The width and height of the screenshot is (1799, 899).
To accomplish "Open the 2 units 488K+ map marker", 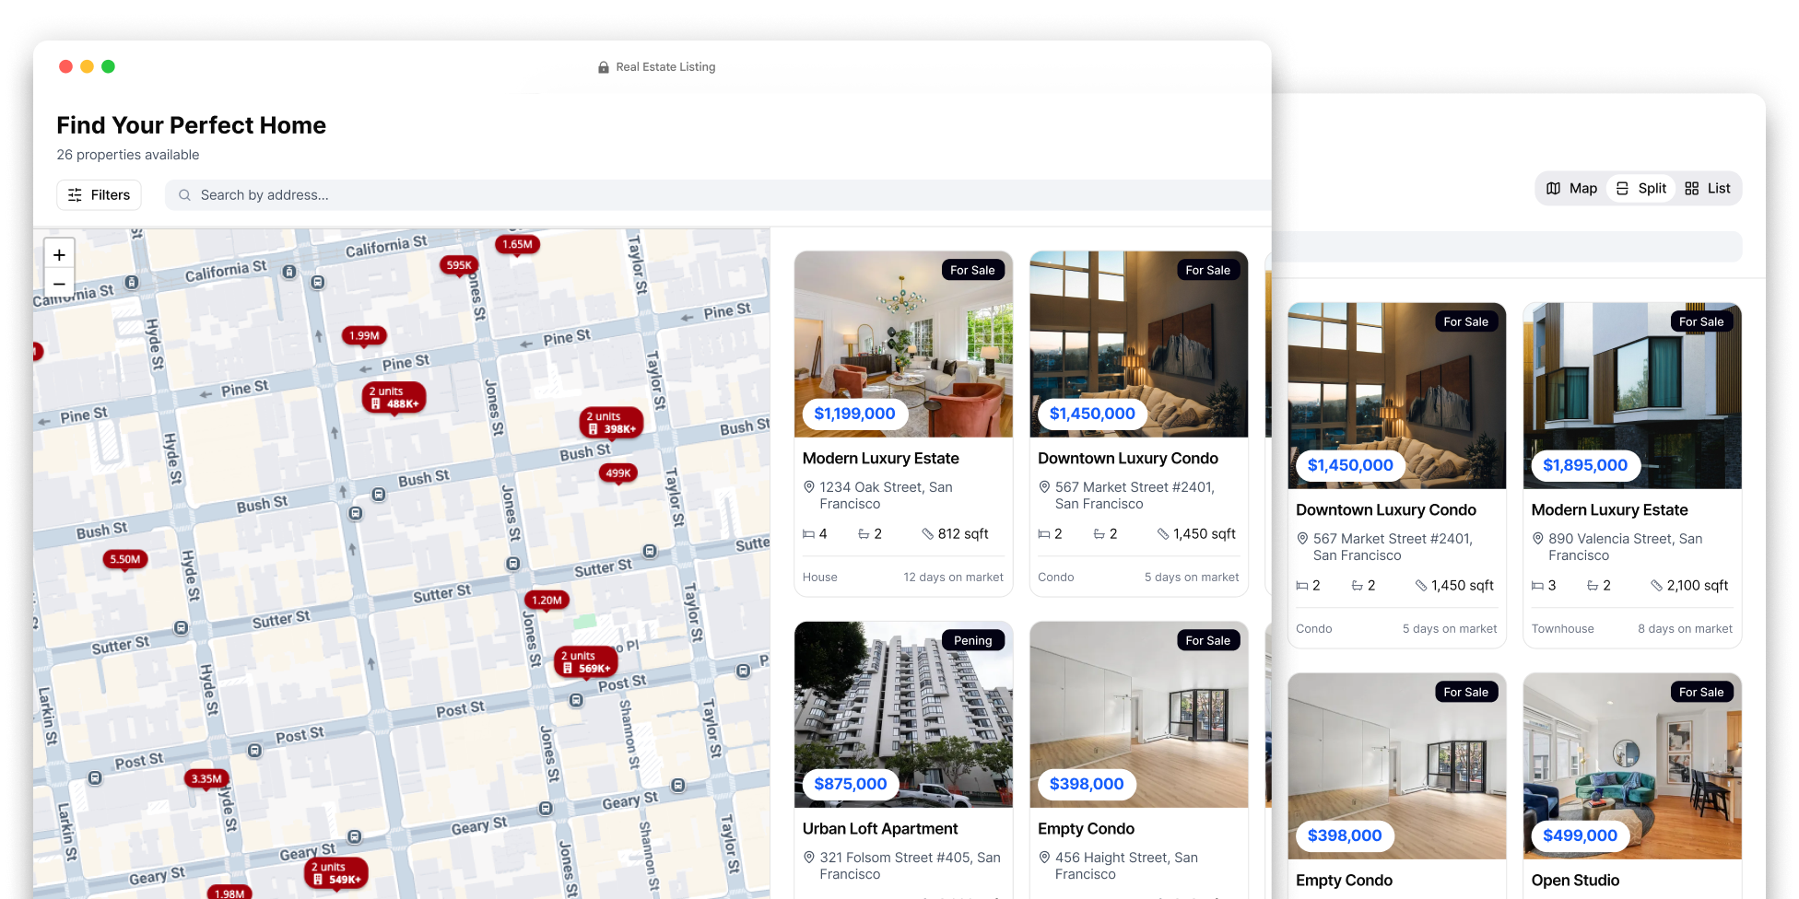I will point(394,398).
